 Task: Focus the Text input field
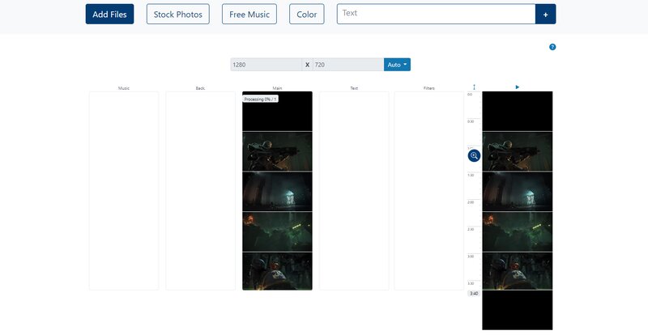pos(436,14)
